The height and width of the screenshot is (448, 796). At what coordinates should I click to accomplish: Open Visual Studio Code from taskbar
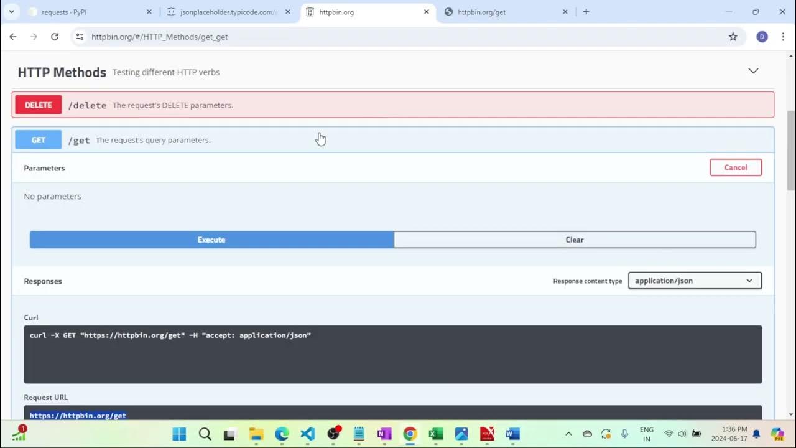[x=307, y=434]
